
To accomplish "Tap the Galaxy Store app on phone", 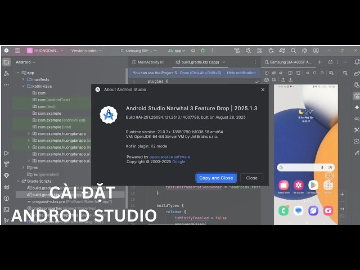I will click(x=283, y=185).
